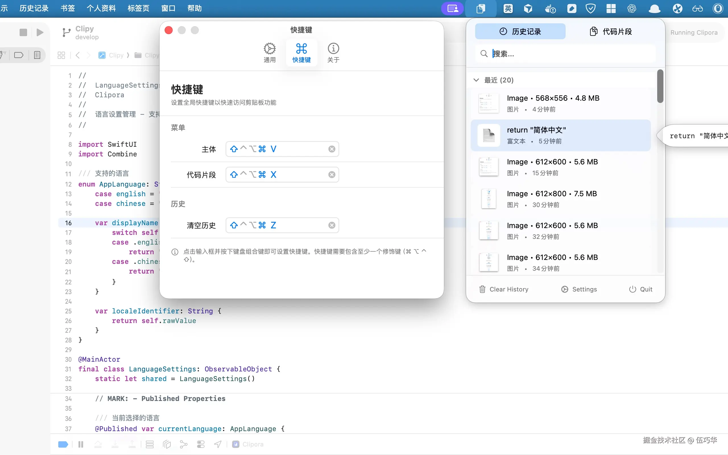Clear the 代码片段 shortcut with the x button
Viewport: 728px width, 455px height.
(x=332, y=175)
